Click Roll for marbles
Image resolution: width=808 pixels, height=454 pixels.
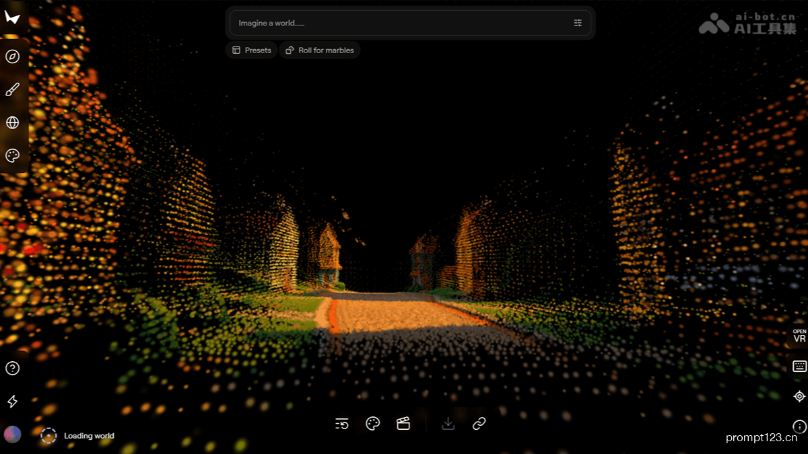point(320,50)
